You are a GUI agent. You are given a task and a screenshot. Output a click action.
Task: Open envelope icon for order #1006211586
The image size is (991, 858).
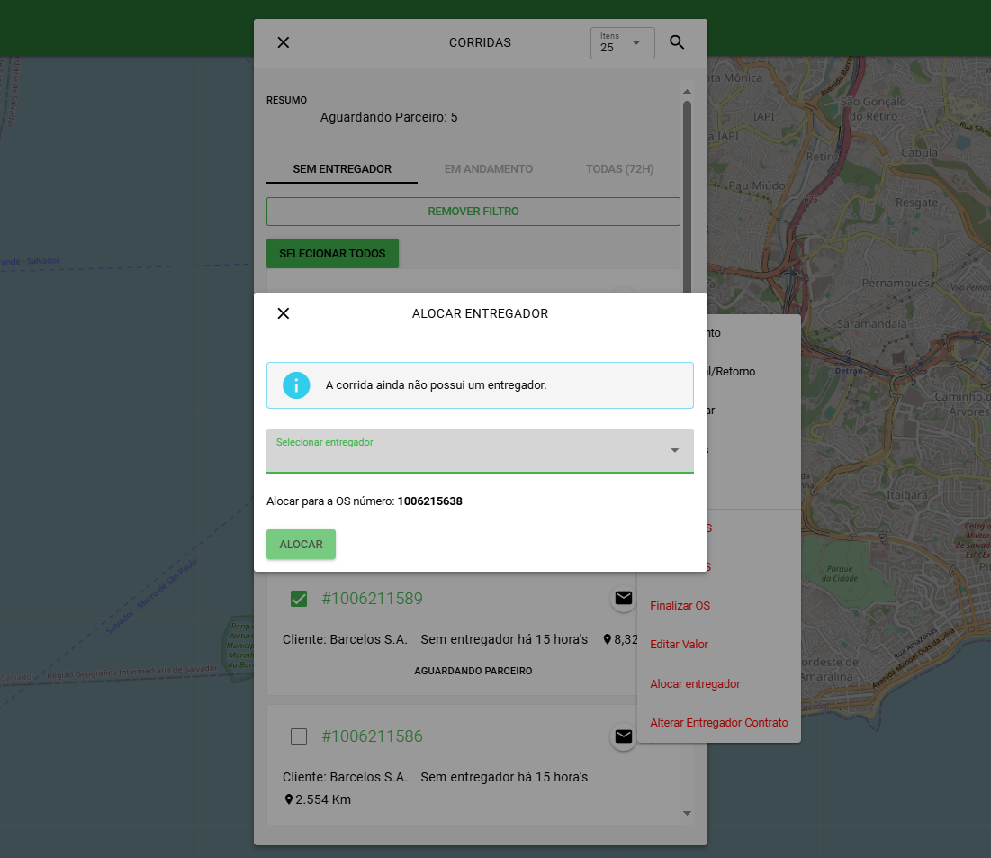click(623, 736)
